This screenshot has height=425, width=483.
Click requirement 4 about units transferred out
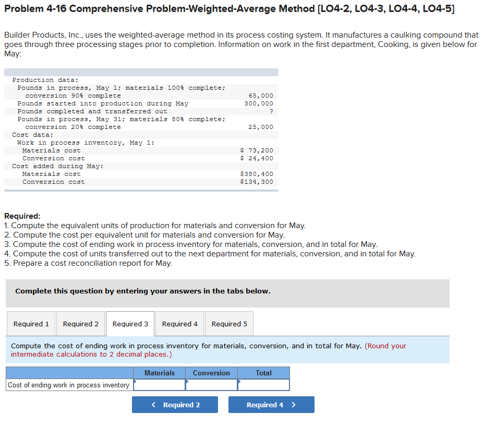210,254
